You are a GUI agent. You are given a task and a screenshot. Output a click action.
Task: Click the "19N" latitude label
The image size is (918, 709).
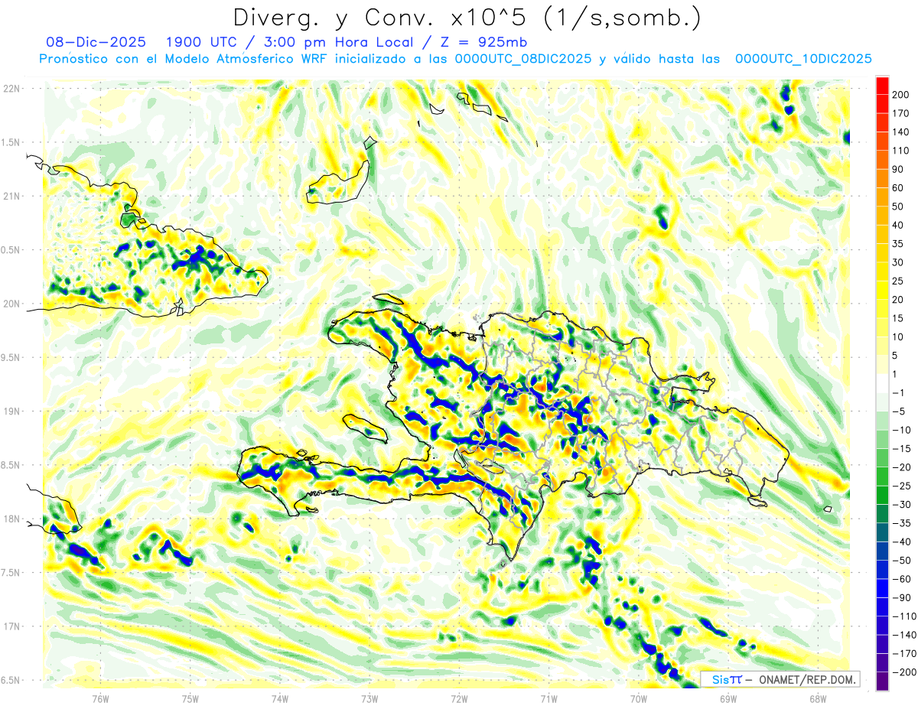11,411
